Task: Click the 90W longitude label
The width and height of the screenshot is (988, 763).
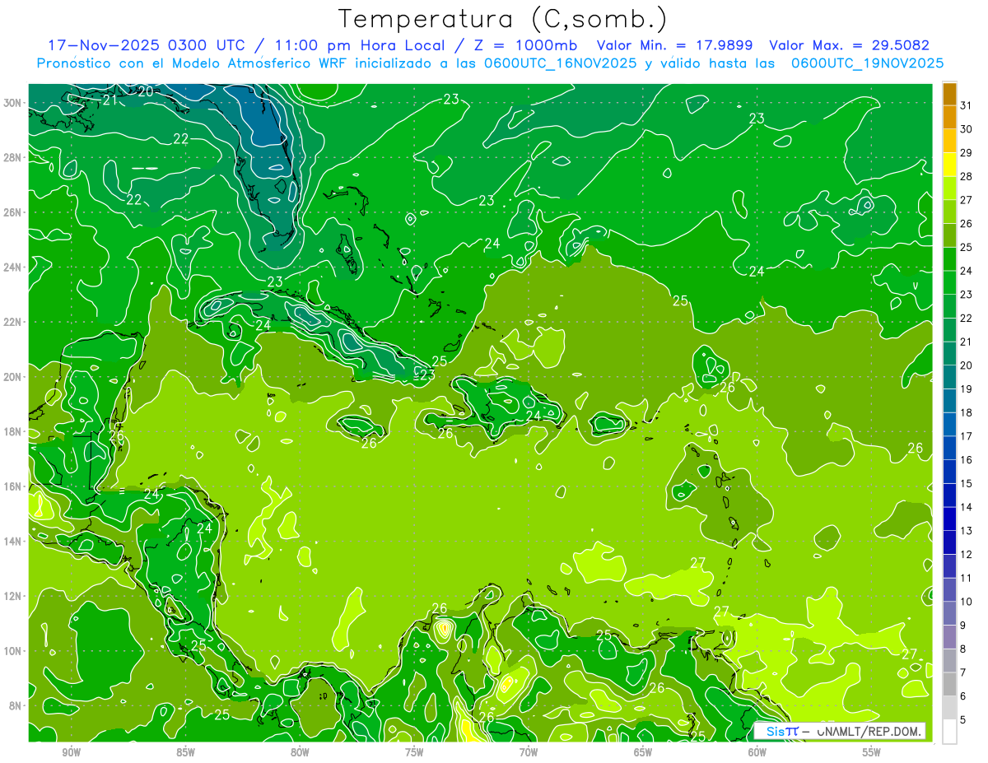Action: tap(71, 752)
